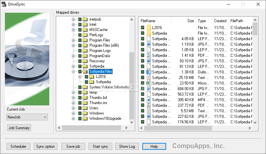The height and width of the screenshot is (154, 266).
Task: Sort by the FileName column header
Action: click(155, 21)
